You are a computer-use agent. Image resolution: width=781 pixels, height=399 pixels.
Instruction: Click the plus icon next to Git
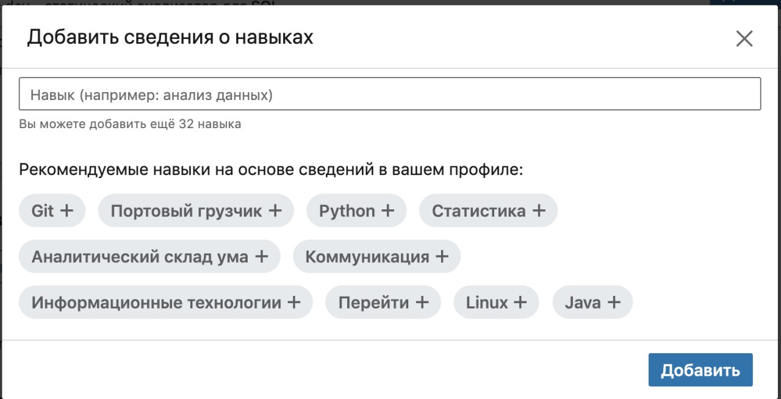coord(67,210)
